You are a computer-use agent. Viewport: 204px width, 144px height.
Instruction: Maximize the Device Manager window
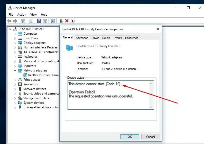pyautogui.click(x=188, y=8)
